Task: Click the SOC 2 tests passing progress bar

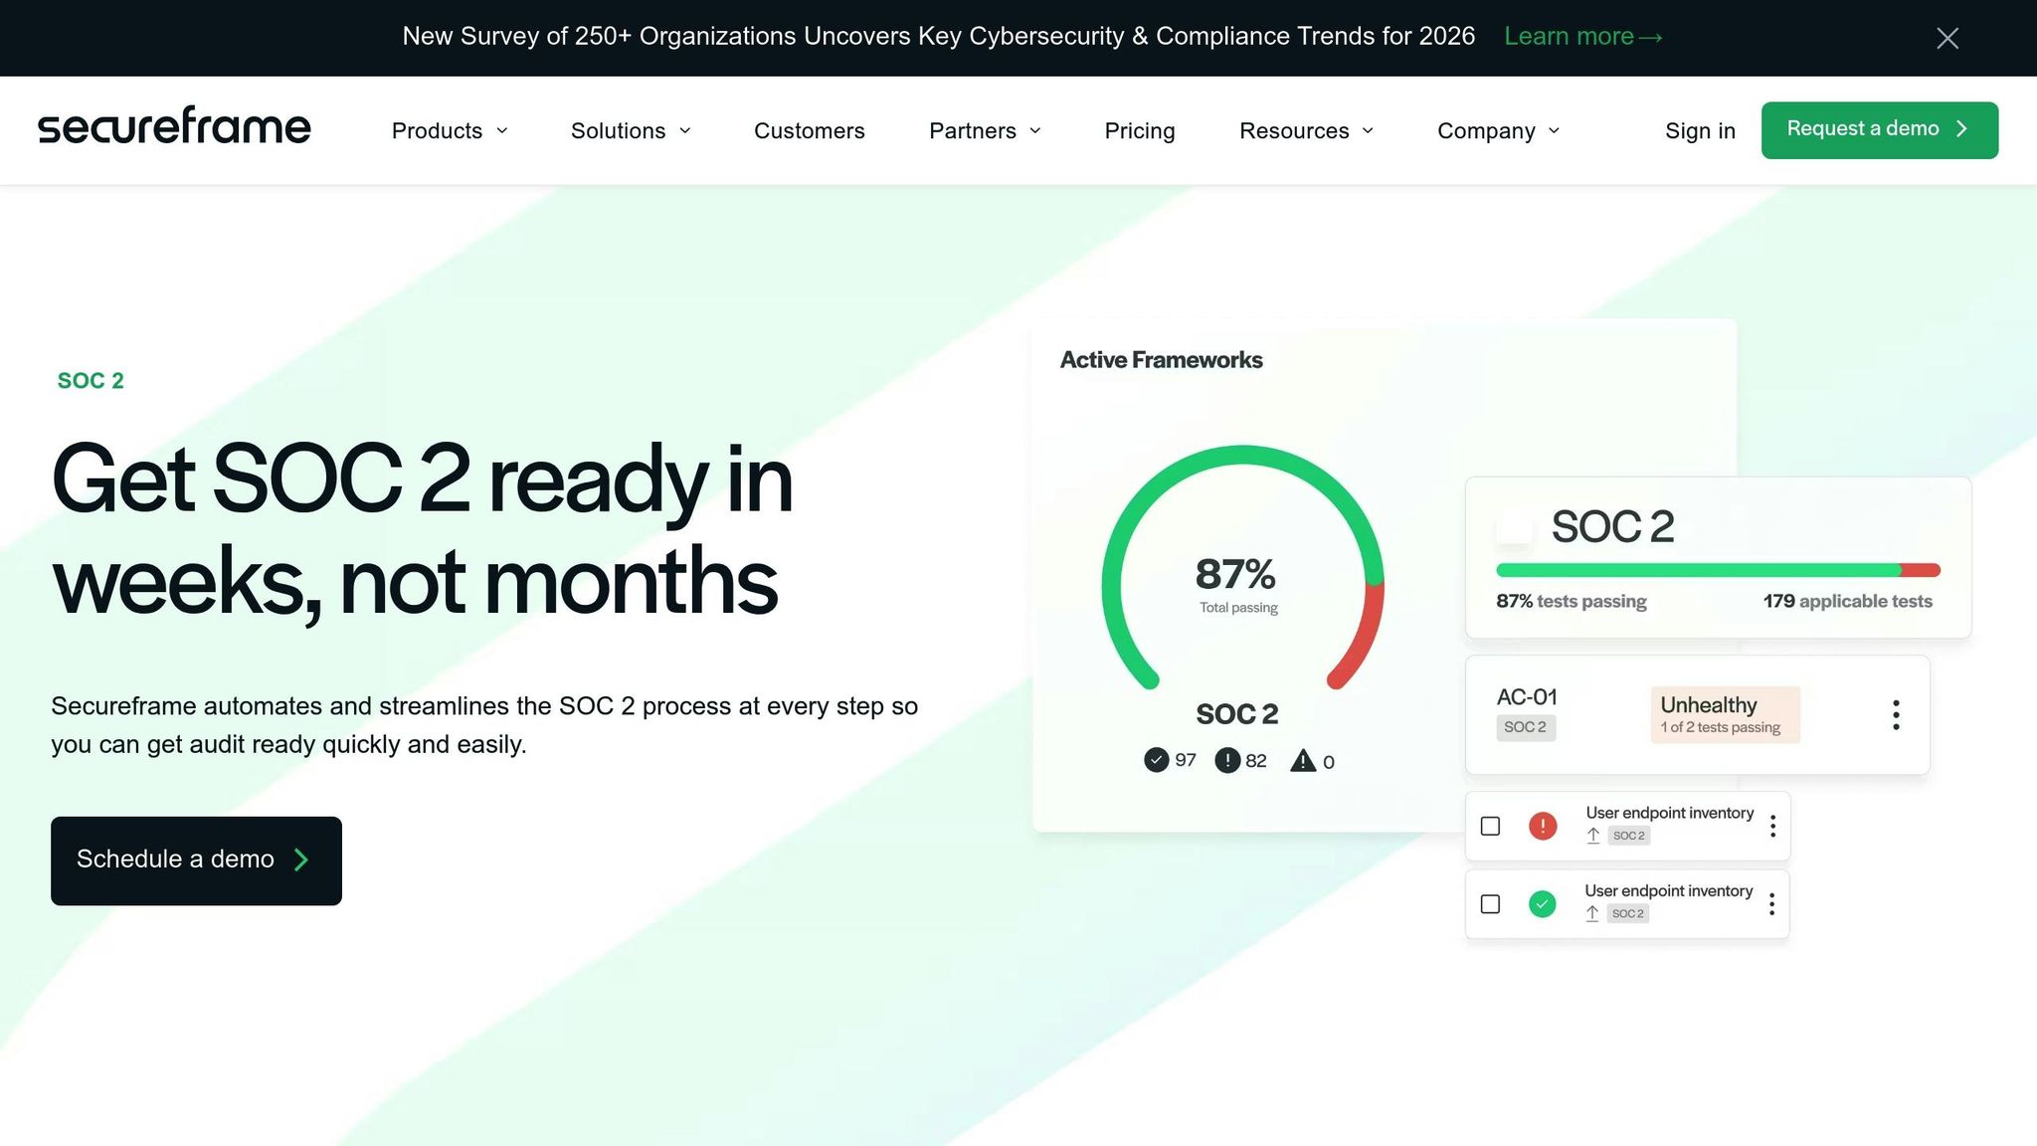Action: tap(1717, 570)
